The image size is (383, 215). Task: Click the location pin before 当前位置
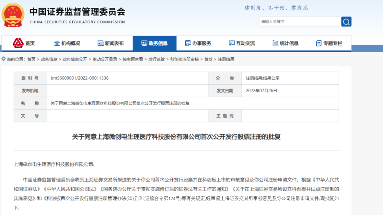4,59
